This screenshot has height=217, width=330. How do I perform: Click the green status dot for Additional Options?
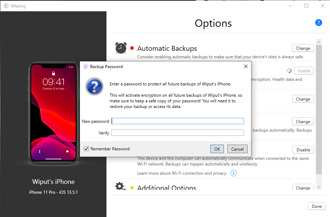[132, 188]
